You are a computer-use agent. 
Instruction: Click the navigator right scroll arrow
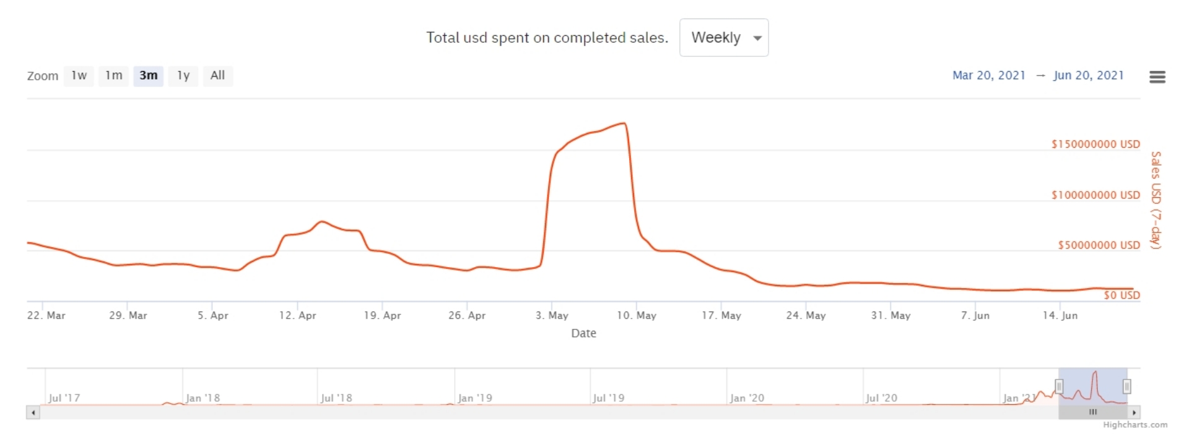(1134, 412)
